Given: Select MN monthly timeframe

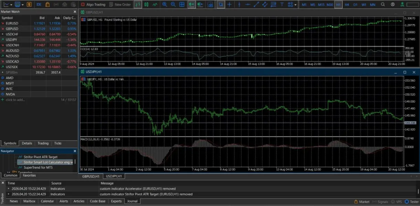Looking at the screenshot, I should (373, 4).
